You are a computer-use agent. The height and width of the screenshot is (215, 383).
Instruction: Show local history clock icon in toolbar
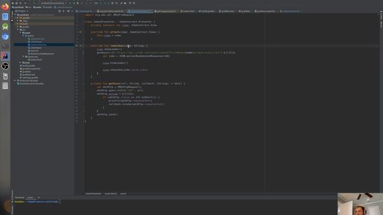point(113,3)
